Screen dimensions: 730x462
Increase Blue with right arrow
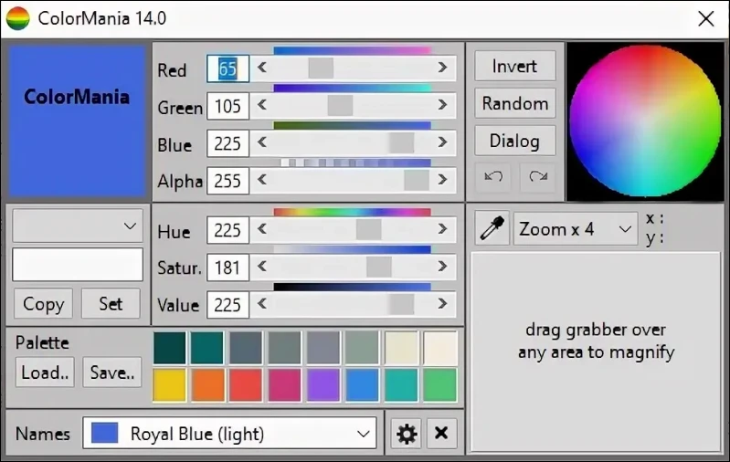pos(442,142)
